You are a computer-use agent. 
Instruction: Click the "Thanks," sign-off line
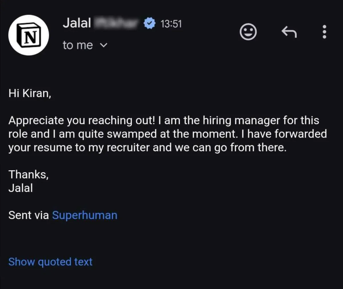(28, 174)
